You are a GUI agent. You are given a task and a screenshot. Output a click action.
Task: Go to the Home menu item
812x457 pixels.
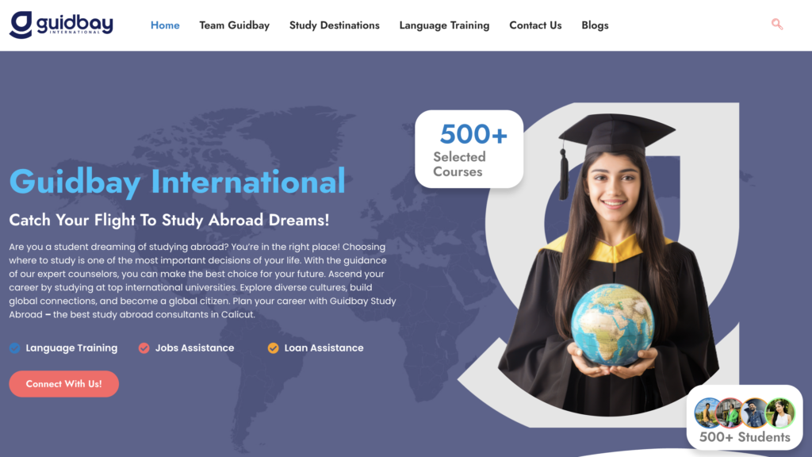pyautogui.click(x=165, y=25)
